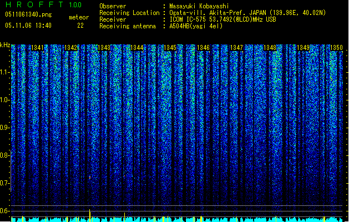Screen dimensions: 349x222
Task: Click the Observer label
Action: 113,6
